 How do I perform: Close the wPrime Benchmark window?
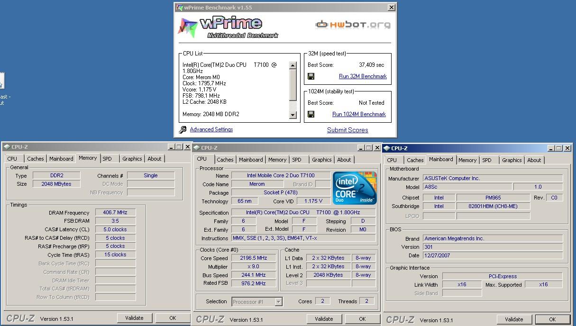point(392,8)
